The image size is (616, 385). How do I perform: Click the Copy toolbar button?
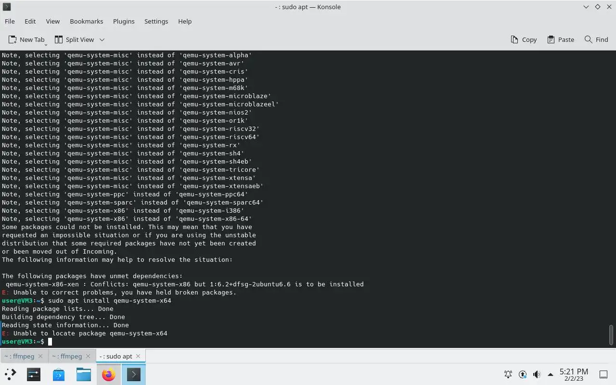pyautogui.click(x=524, y=39)
